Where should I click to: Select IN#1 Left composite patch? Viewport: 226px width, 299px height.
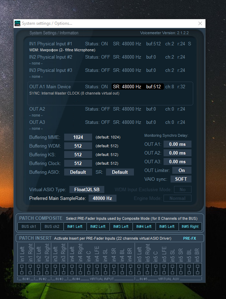click(75, 226)
